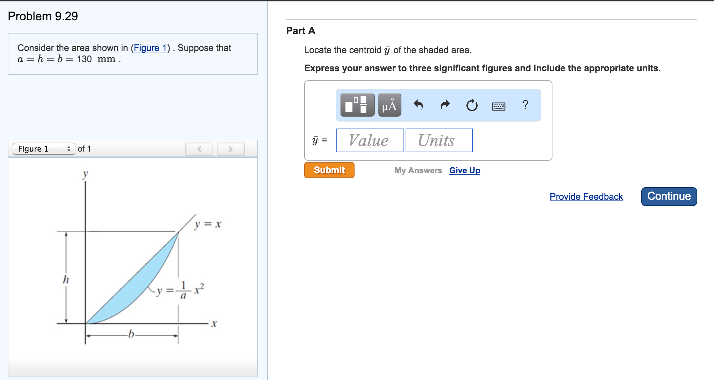Click the Units input field

439,140
